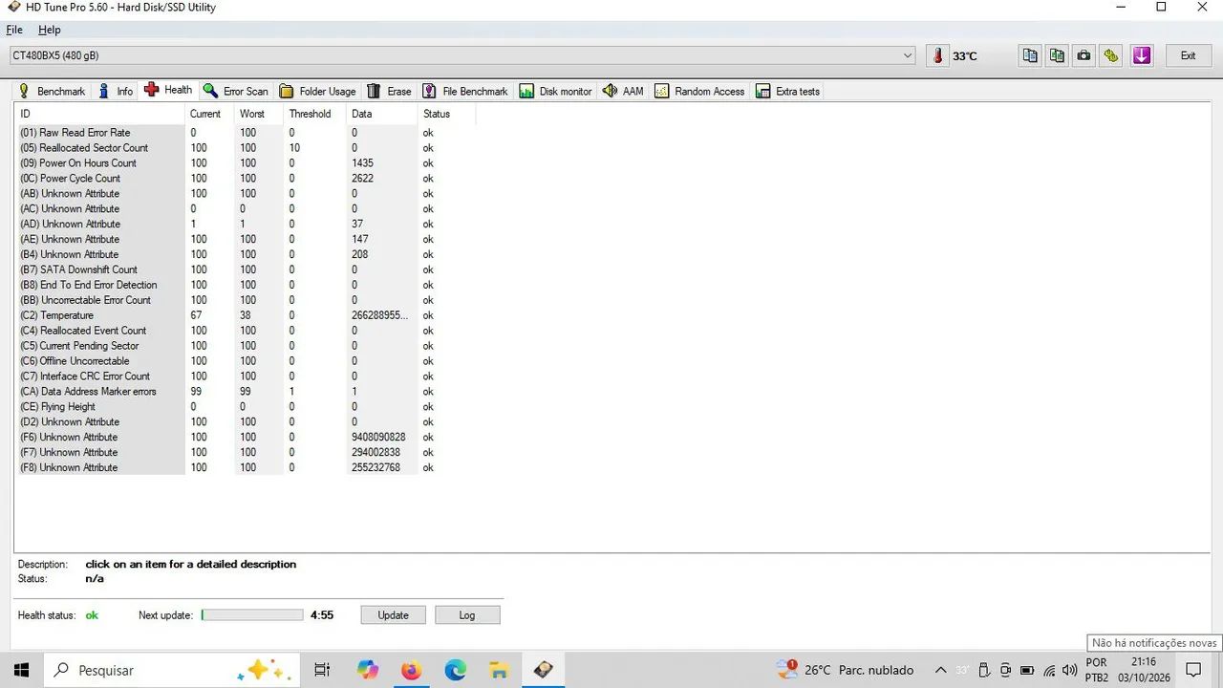Switch to the Benchmark tab

tap(52, 92)
